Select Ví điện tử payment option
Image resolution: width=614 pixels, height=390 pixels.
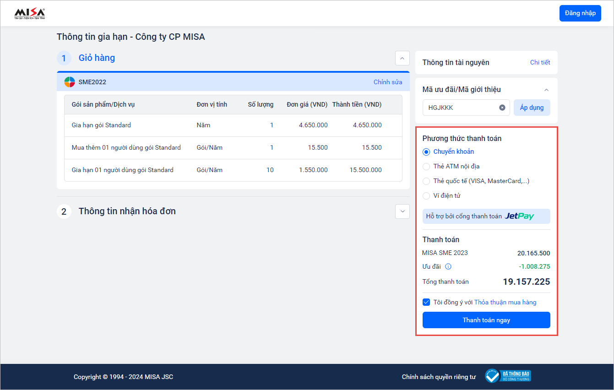coord(426,196)
